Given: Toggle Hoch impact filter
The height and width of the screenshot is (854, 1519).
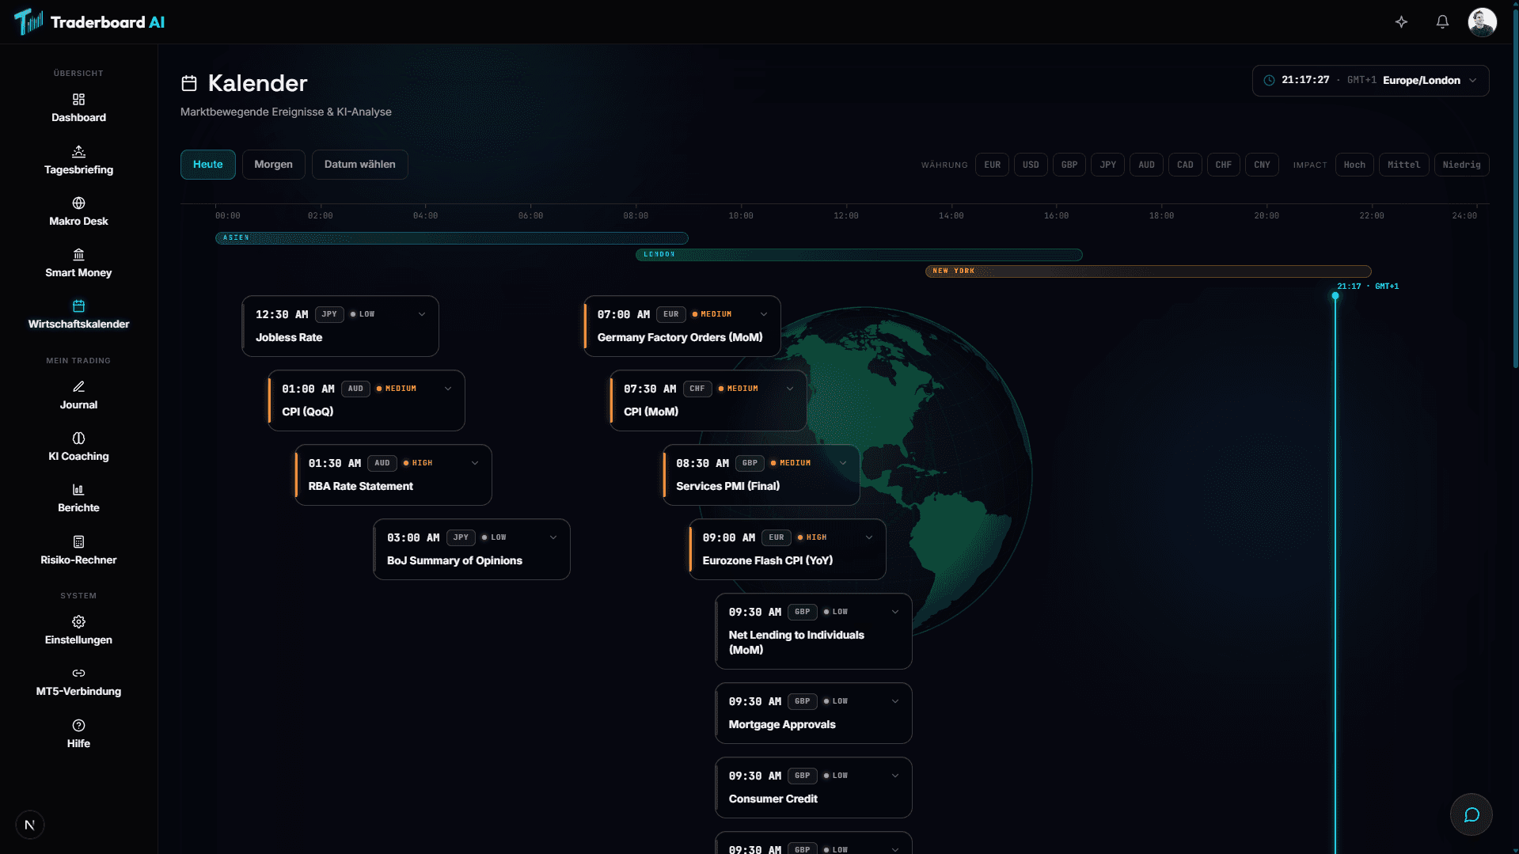Looking at the screenshot, I should (1354, 165).
